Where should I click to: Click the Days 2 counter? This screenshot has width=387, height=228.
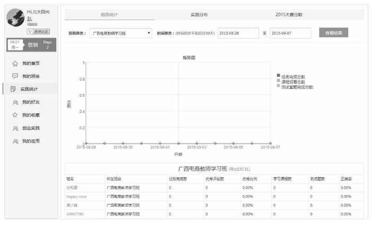point(47,45)
